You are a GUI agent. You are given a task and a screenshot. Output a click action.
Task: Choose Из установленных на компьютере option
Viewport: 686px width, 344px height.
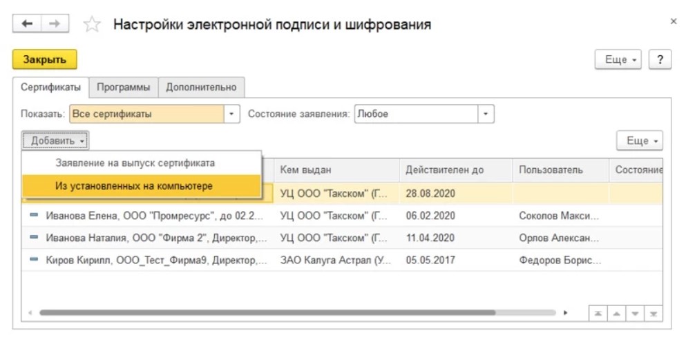click(x=134, y=186)
